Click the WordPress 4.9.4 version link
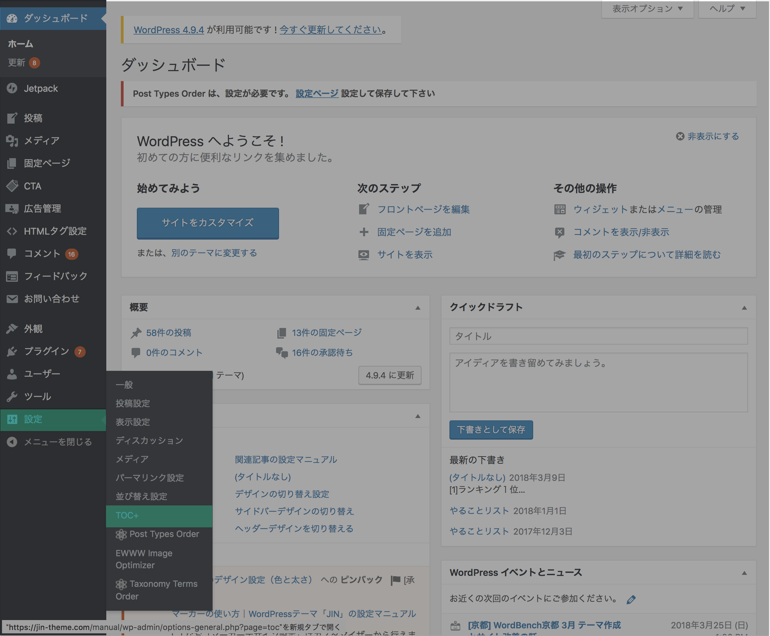The width and height of the screenshot is (770, 636). click(x=169, y=30)
